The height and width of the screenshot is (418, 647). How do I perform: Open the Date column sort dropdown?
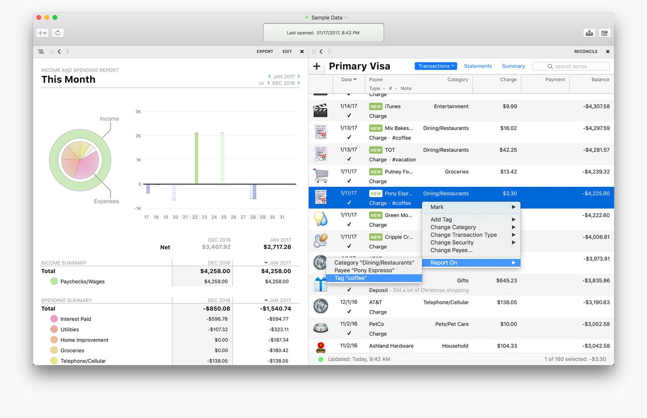(348, 79)
